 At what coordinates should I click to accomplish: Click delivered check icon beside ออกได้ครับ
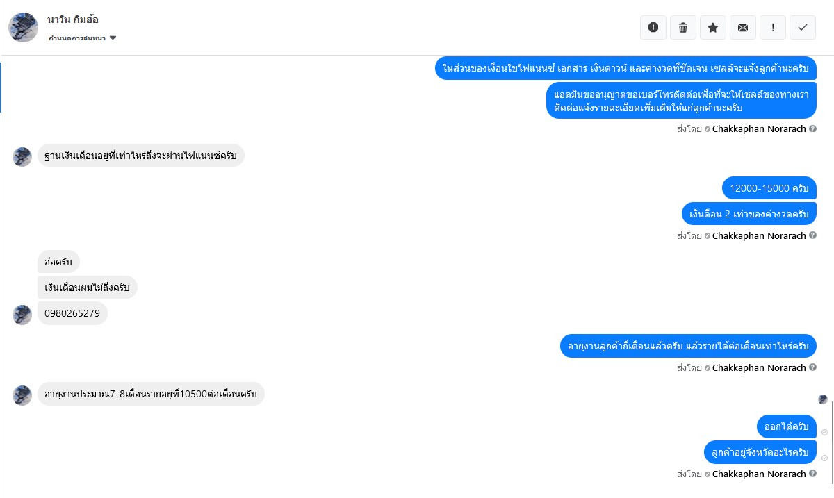[x=824, y=432]
